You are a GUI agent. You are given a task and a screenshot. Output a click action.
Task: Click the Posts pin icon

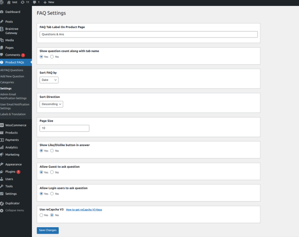(x=2, y=21)
